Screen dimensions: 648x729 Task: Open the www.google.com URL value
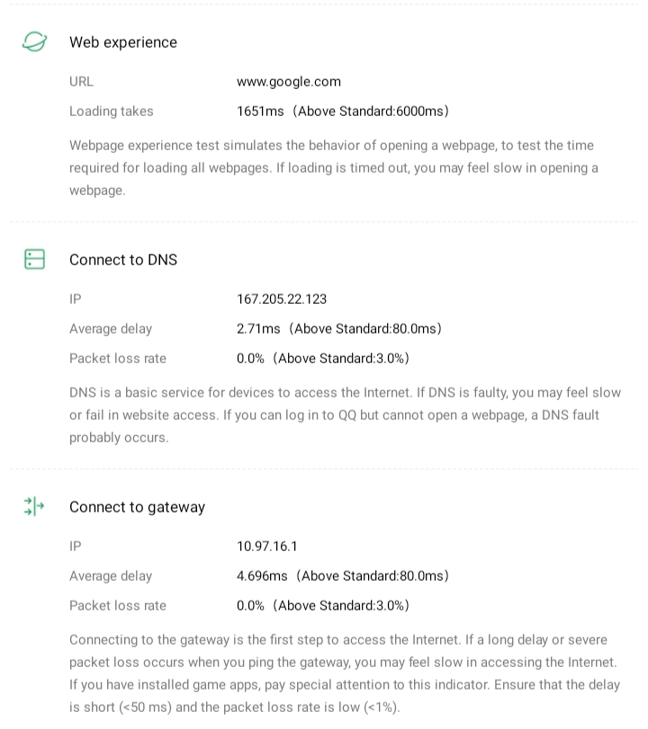coord(289,82)
